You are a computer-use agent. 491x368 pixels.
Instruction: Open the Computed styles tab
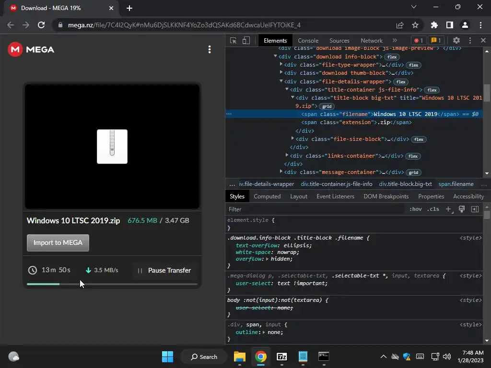(x=267, y=196)
